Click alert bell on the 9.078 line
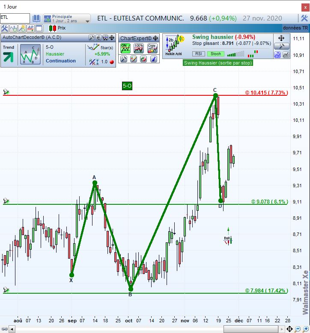Screen dimensions: 310x333 [6, 200]
